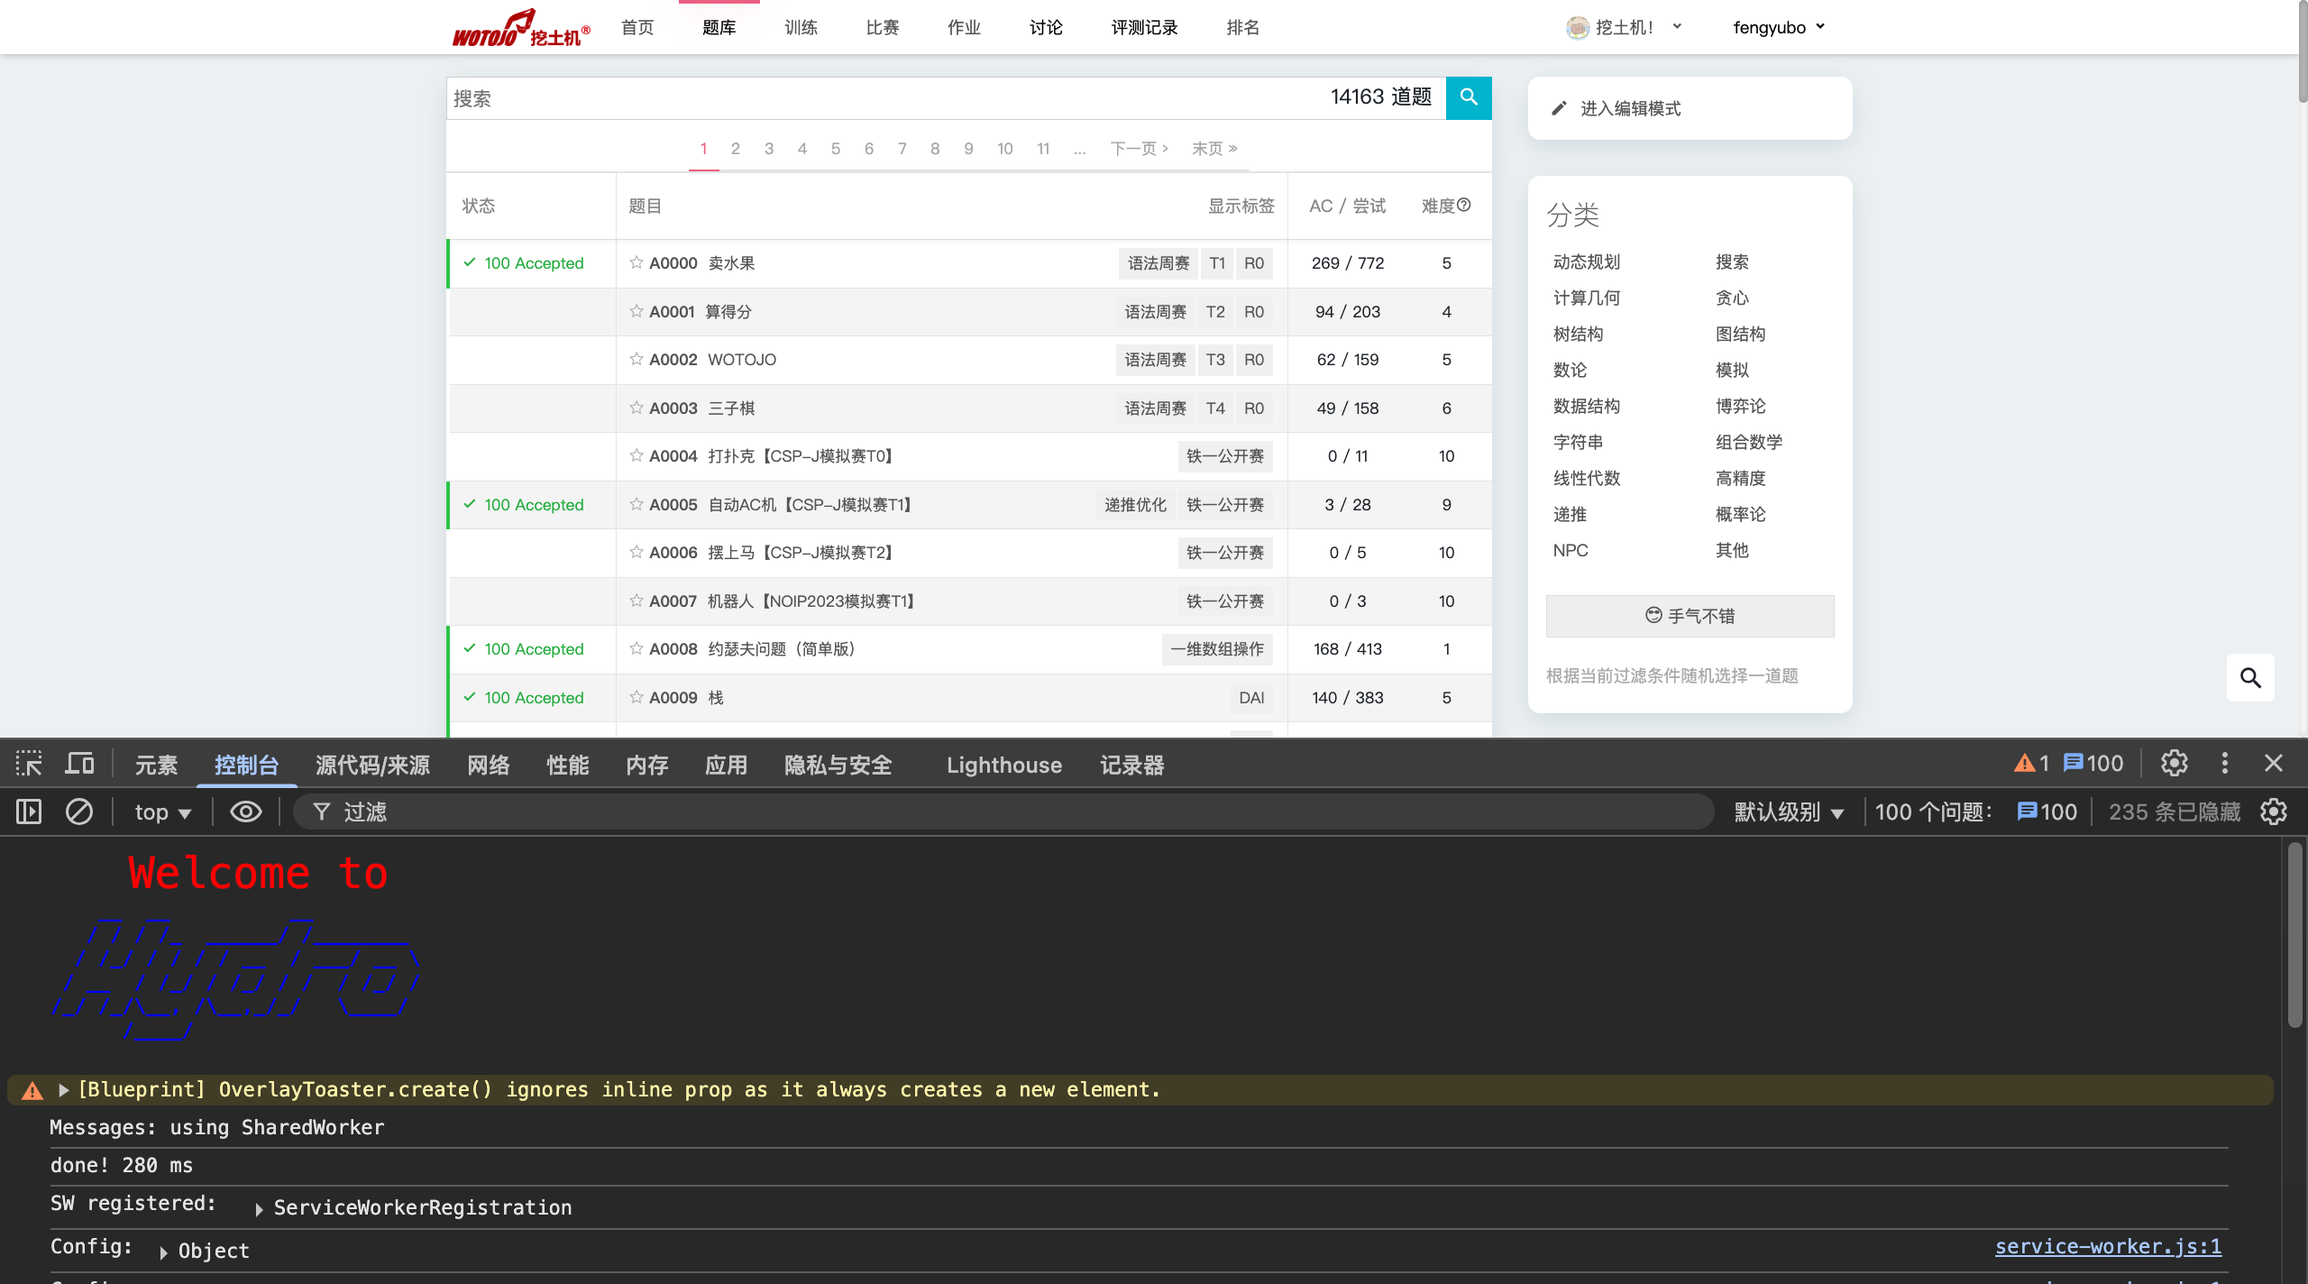The width and height of the screenshot is (2308, 1284).
Task: Star problem A0005 自动AC机
Action: [x=637, y=504]
